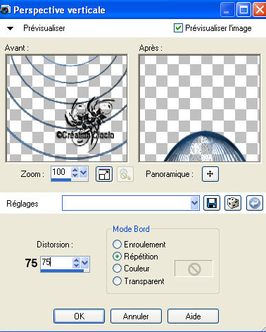Save the preset with the floppy disk icon
Screen dimensions: 266x332
(212, 203)
